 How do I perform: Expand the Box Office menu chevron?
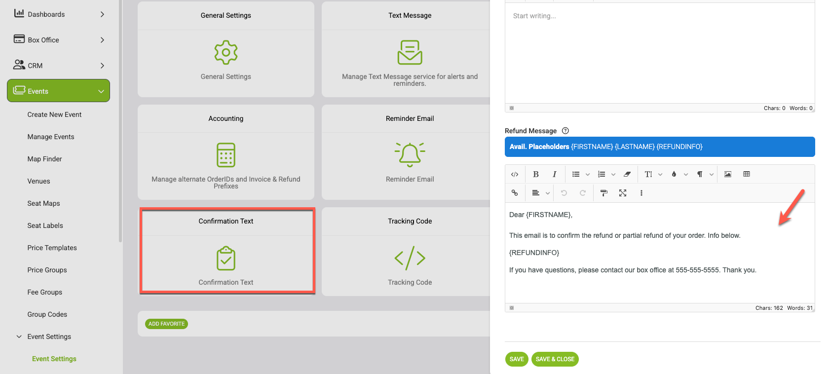(x=102, y=40)
